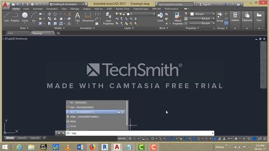Open the ByLayer object color swatch dropdown
Screen dimensions: 269x151
(x=202, y=14)
